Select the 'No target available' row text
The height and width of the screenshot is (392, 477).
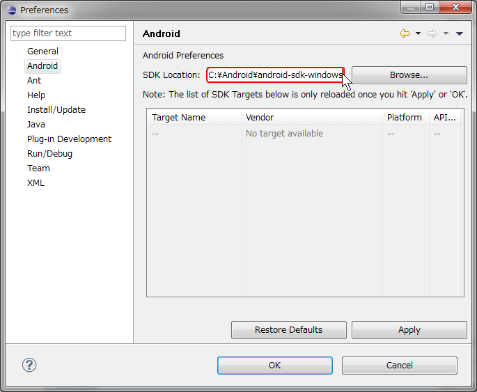pyautogui.click(x=284, y=134)
